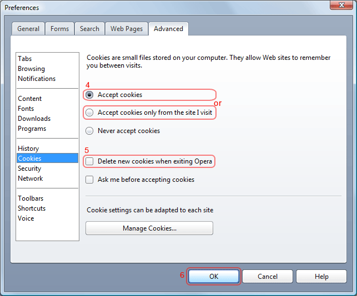The width and height of the screenshot is (357, 296).
Task: Click the Manage Cookies button
Action: tap(149, 228)
